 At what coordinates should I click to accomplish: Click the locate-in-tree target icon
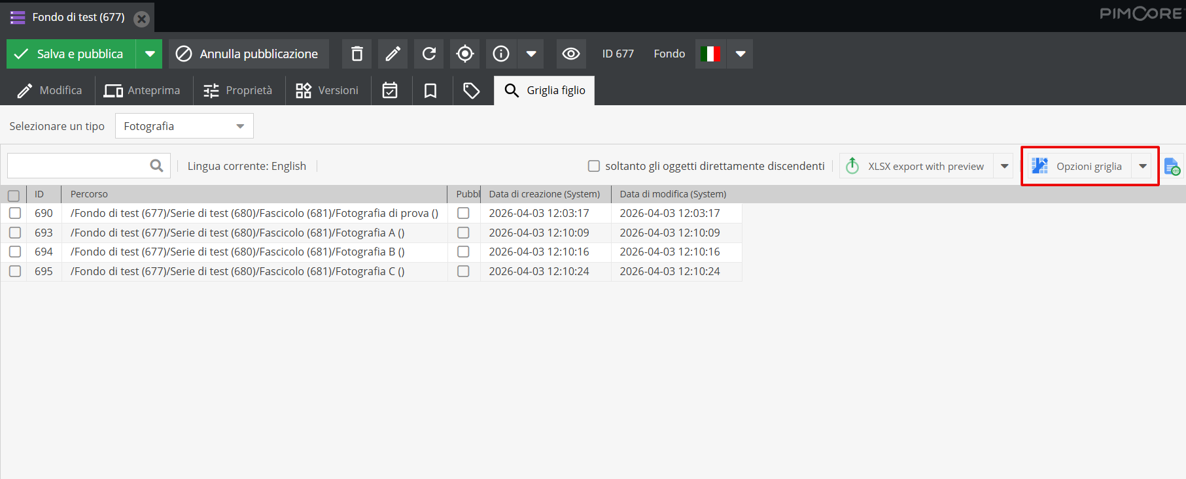465,54
